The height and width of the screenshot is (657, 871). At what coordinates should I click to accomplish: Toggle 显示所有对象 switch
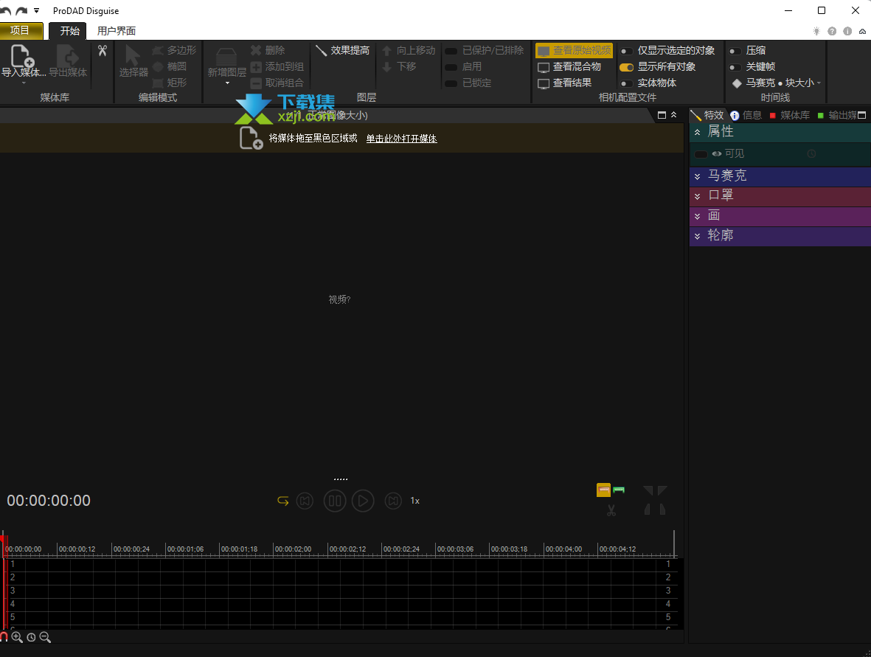click(627, 67)
